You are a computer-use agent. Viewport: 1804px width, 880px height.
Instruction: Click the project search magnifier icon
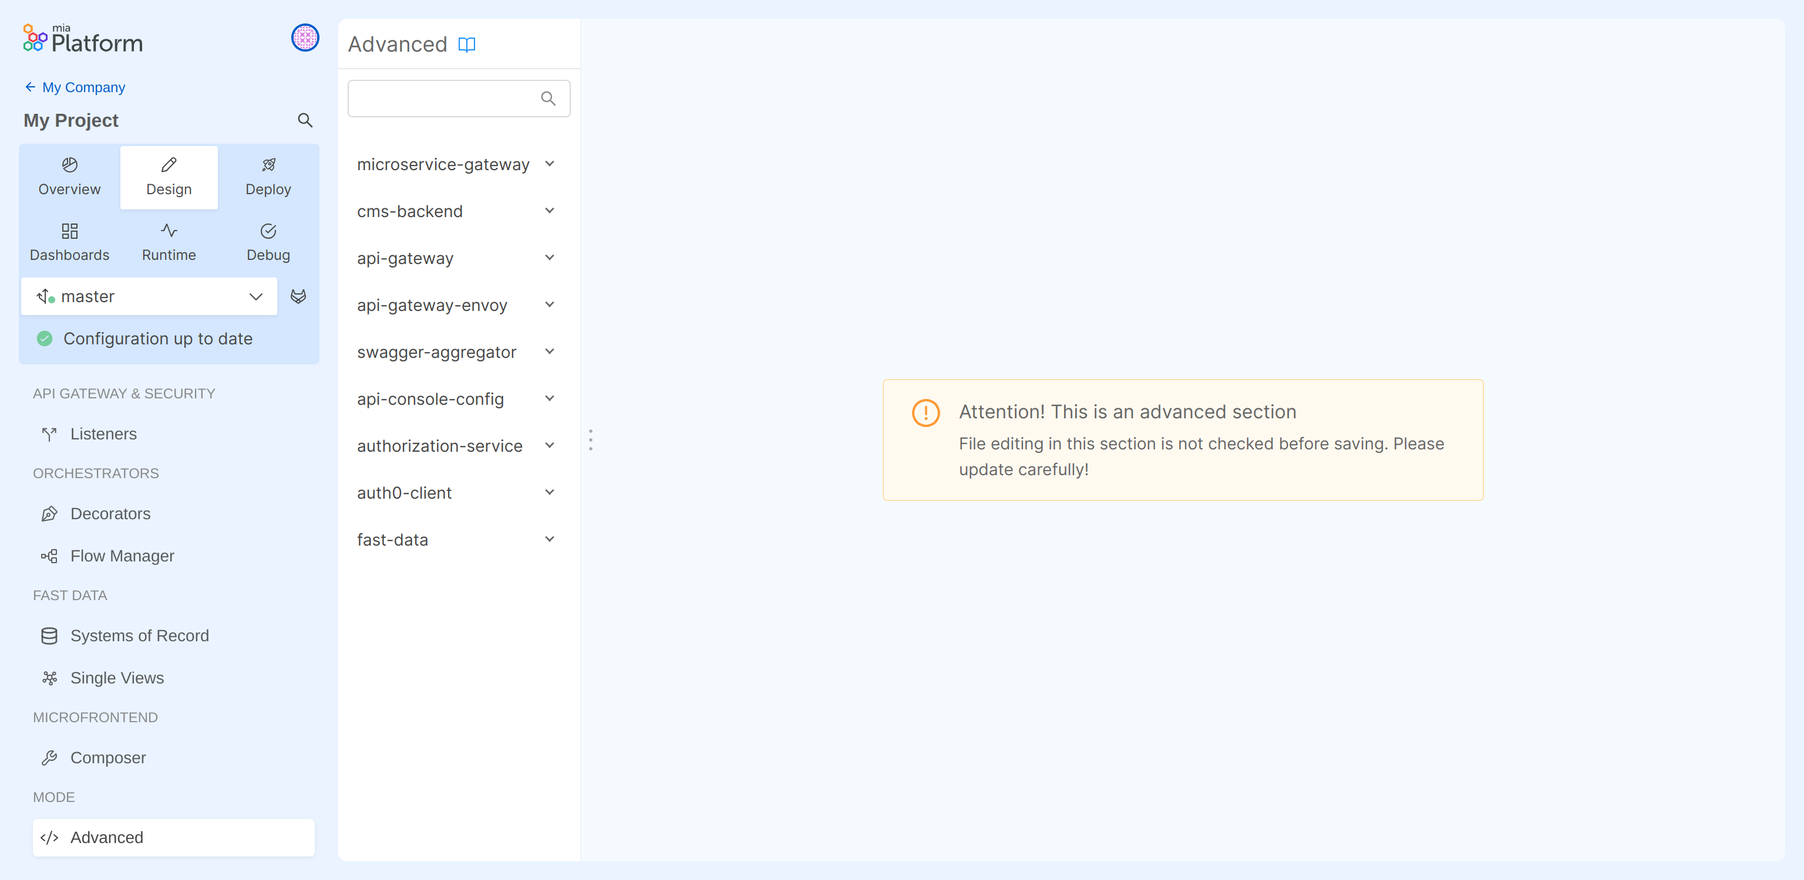[305, 120]
